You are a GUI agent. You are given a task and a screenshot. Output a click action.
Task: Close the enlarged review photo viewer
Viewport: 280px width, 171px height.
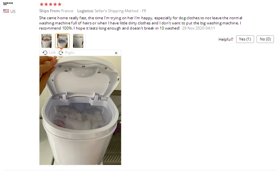[x=116, y=53]
